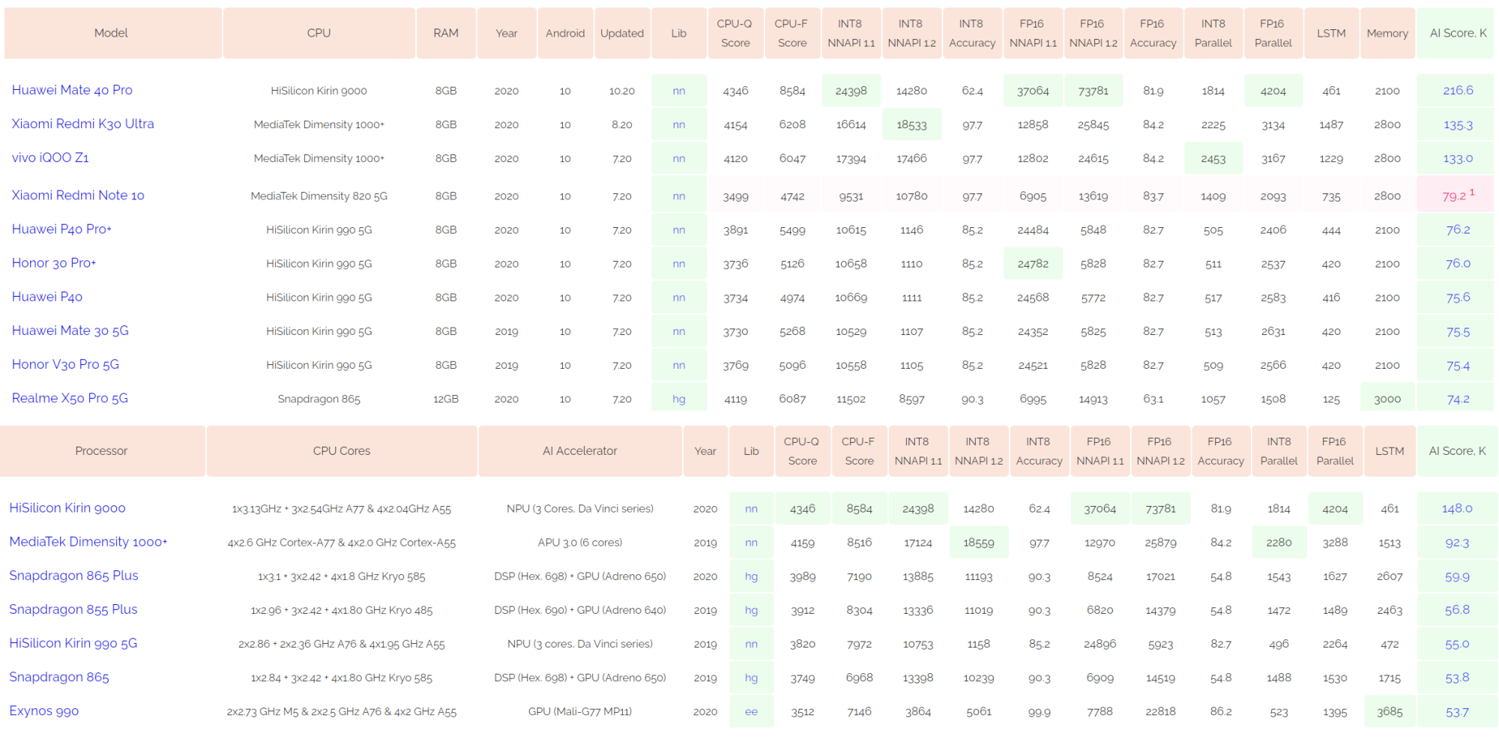Click the highlighted 24782 FP16 NNAPI 1.1 value
1499x742 pixels.
tap(1033, 264)
